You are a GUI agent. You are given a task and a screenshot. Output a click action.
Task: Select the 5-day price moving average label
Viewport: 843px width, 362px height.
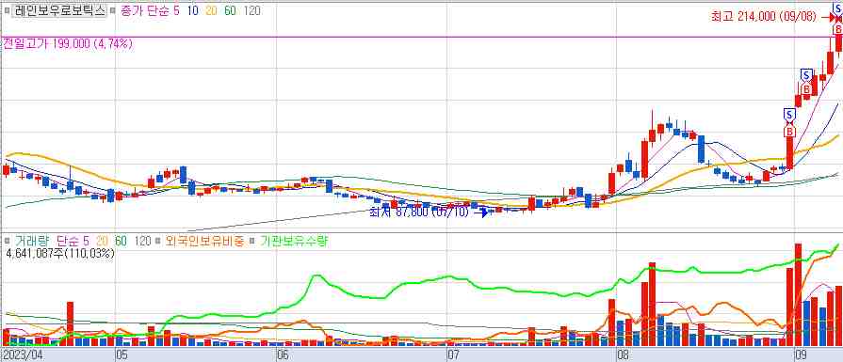tap(177, 11)
